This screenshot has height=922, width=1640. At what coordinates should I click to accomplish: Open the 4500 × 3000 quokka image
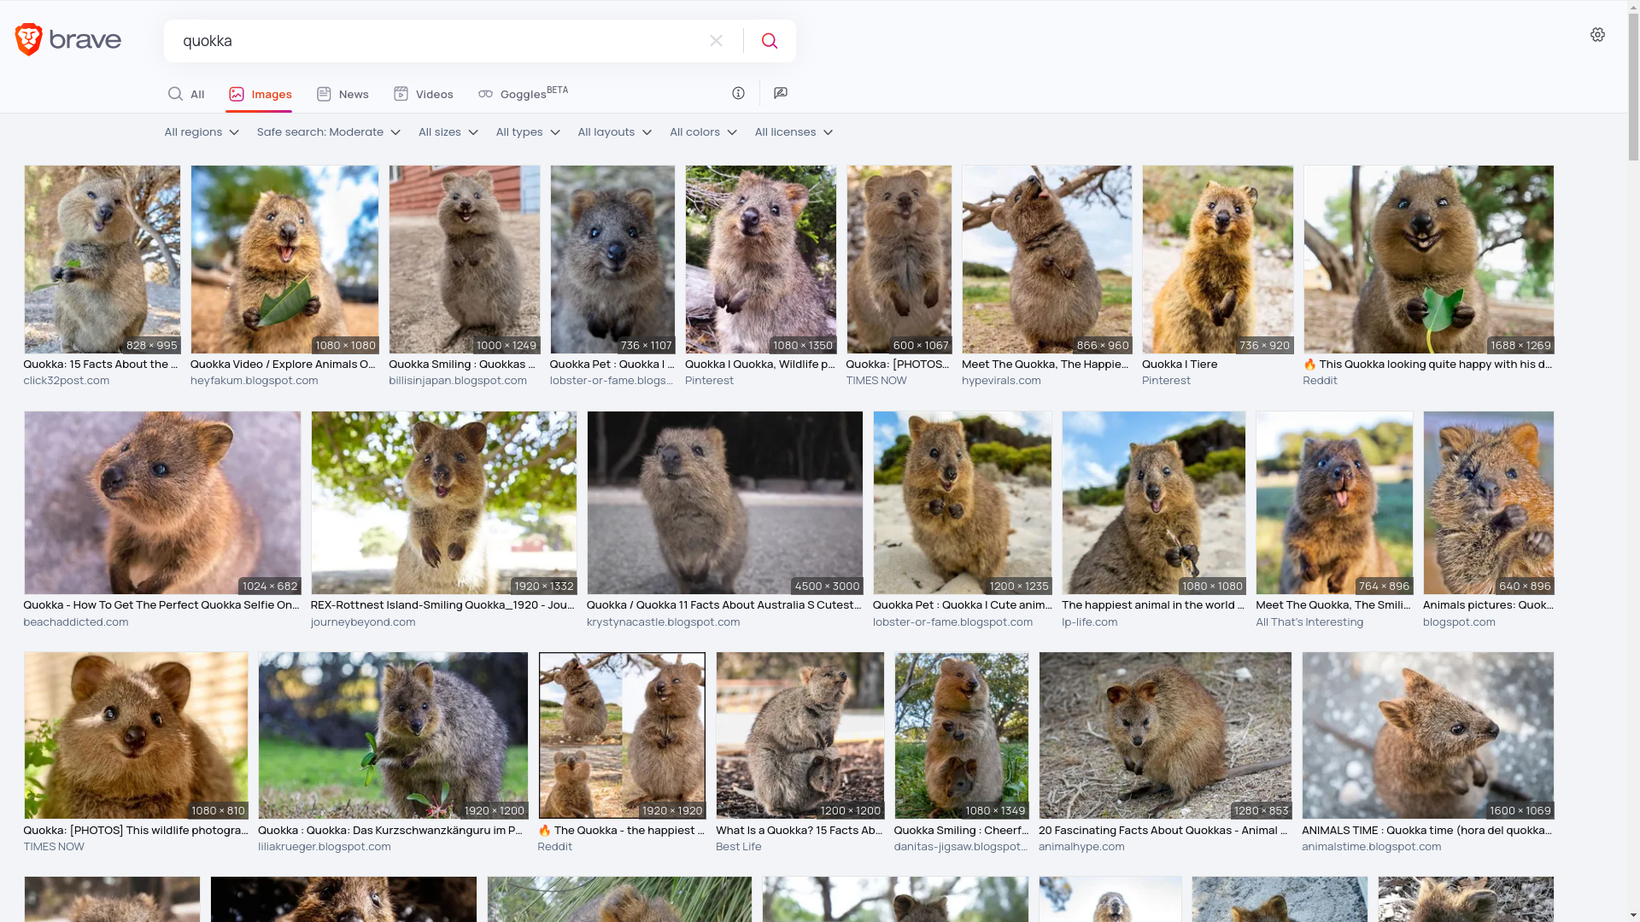pos(724,503)
